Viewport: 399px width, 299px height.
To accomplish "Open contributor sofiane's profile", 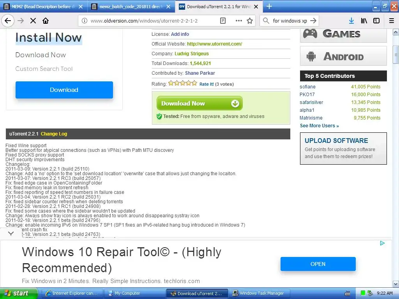I will (307, 87).
